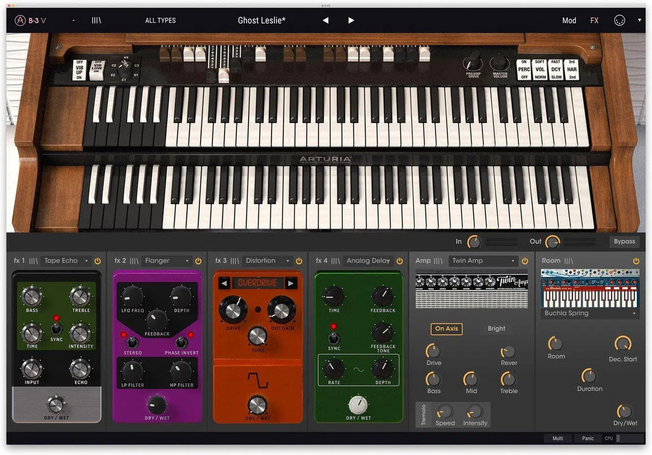Enable the On Axis mic option
This screenshot has height=455, width=652.
coord(446,328)
